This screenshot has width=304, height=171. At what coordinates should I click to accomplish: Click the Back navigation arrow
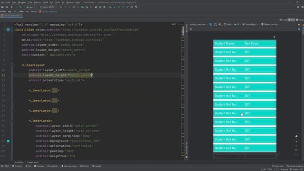(12, 7)
